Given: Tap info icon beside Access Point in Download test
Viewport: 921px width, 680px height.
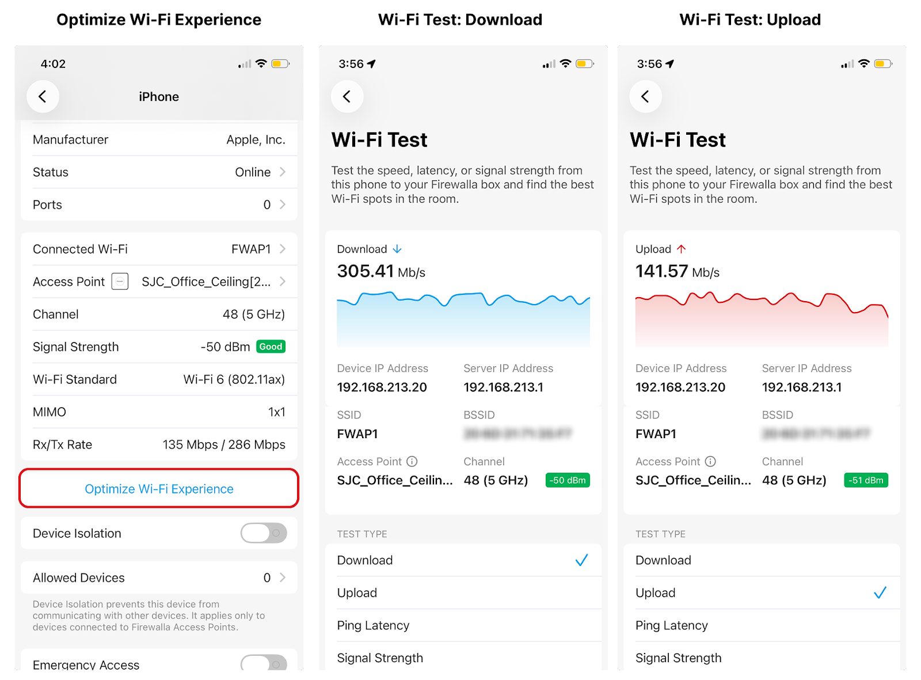Looking at the screenshot, I should coord(412,461).
